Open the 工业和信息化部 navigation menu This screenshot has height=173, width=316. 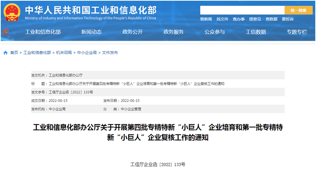(43, 32)
